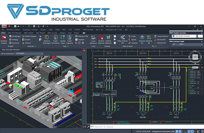Open Distinta Materiali
The image size is (204, 133).
click(108, 40)
